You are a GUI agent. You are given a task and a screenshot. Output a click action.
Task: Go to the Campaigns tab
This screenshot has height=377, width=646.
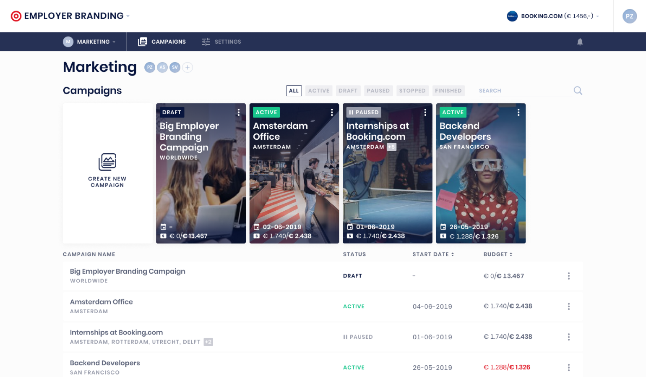click(162, 42)
